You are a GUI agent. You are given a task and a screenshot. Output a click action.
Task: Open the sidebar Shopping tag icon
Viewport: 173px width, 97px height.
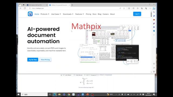(x=154, y=16)
